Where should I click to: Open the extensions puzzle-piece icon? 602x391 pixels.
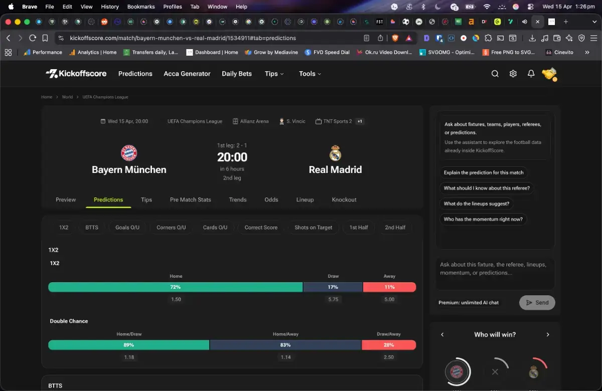(488, 38)
